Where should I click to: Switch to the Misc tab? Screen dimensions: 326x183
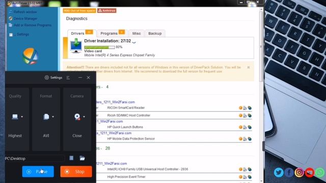pyautogui.click(x=137, y=33)
